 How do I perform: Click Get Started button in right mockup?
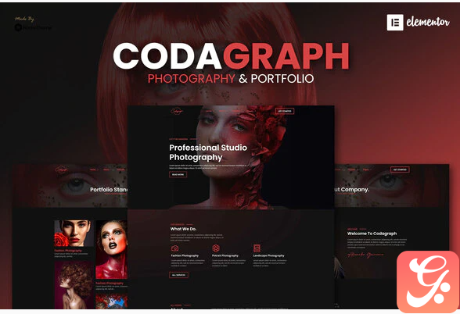400,169
